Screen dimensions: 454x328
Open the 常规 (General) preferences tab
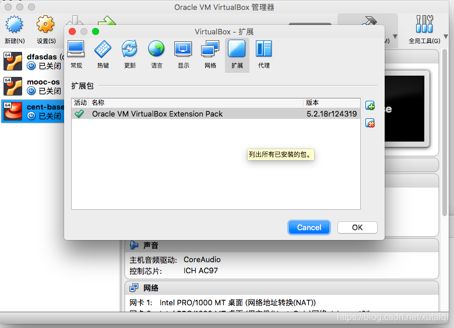(x=76, y=55)
